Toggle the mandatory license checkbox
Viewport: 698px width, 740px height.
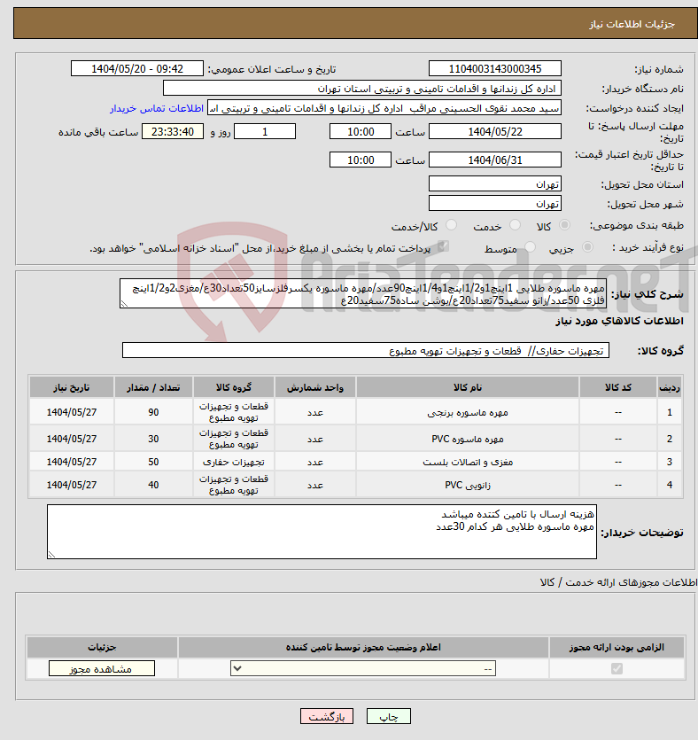coord(617,669)
